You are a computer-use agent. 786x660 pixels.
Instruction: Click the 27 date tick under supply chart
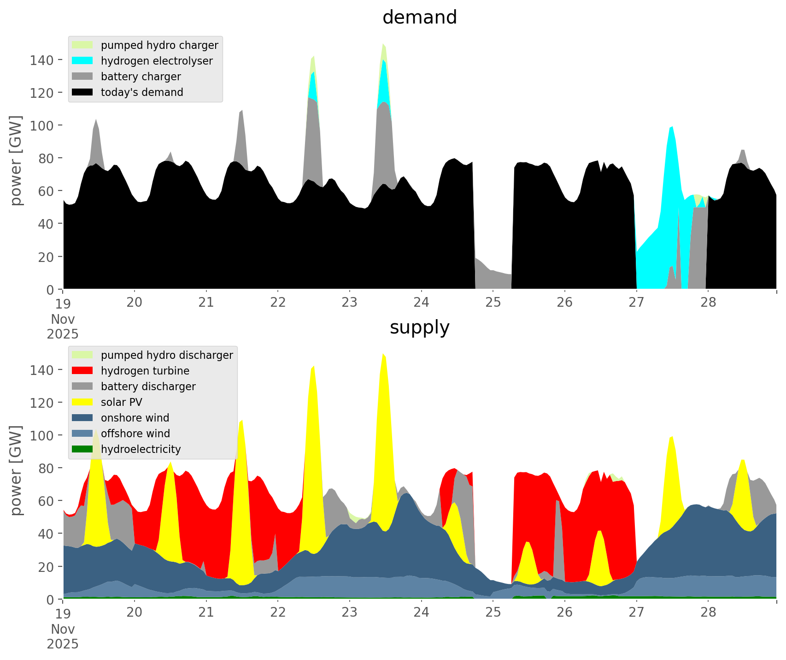[636, 612]
